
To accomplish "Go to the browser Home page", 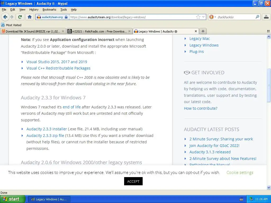I will pos(30,17).
